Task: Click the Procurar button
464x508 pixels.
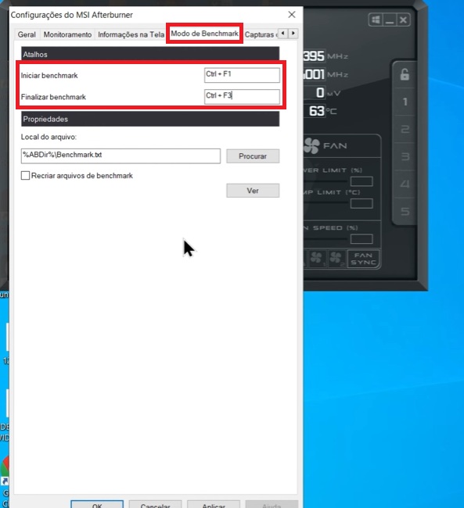Action: [253, 156]
